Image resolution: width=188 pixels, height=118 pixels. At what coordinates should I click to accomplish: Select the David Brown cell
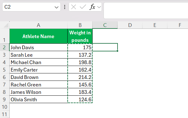point(38,77)
